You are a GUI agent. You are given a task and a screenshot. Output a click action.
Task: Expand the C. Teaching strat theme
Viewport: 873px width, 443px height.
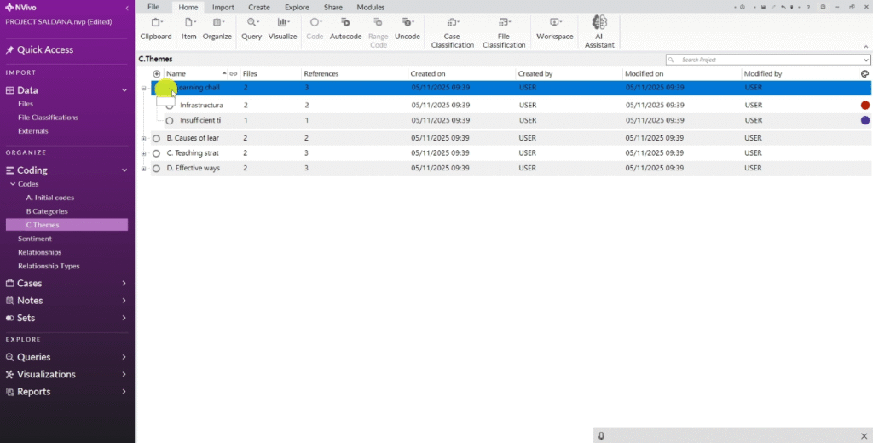click(144, 153)
